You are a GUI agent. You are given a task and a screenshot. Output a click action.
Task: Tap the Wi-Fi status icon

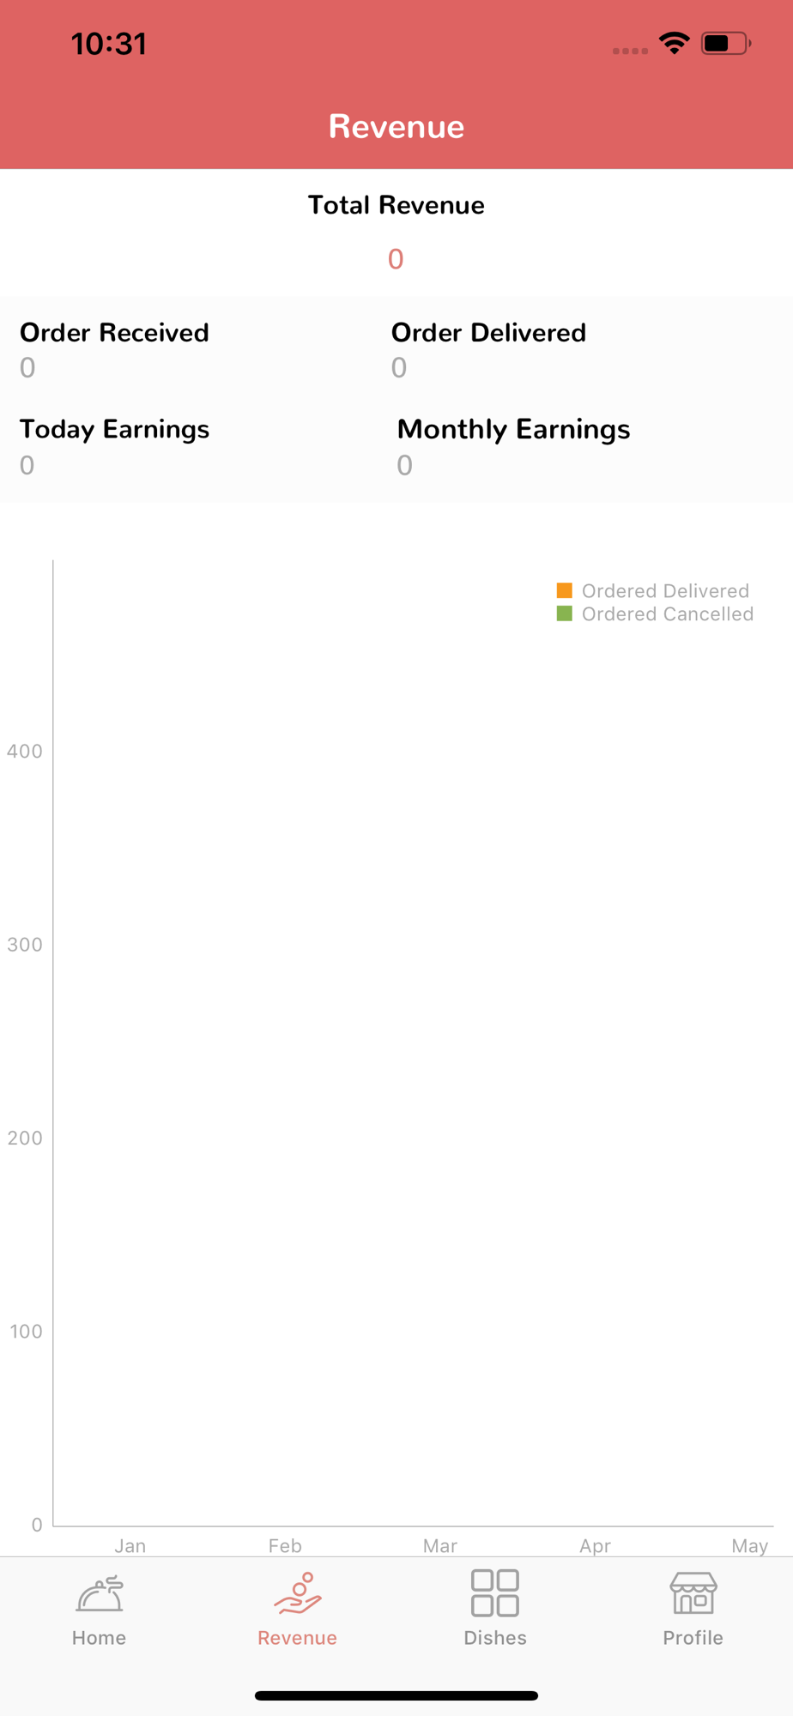tap(675, 43)
